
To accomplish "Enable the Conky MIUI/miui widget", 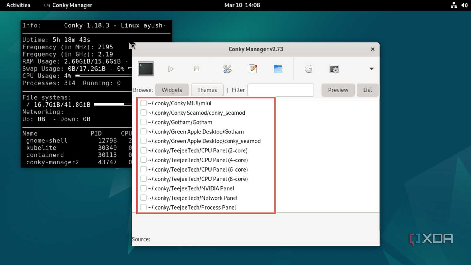I will pyautogui.click(x=143, y=103).
